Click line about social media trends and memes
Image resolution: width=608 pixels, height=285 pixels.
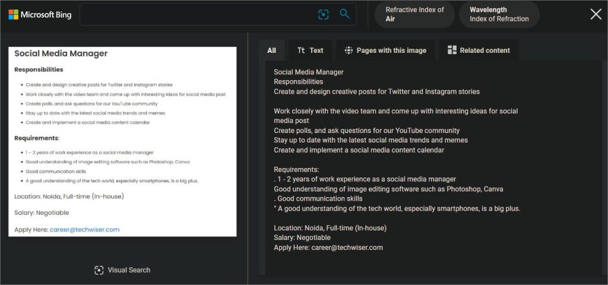click(x=370, y=140)
